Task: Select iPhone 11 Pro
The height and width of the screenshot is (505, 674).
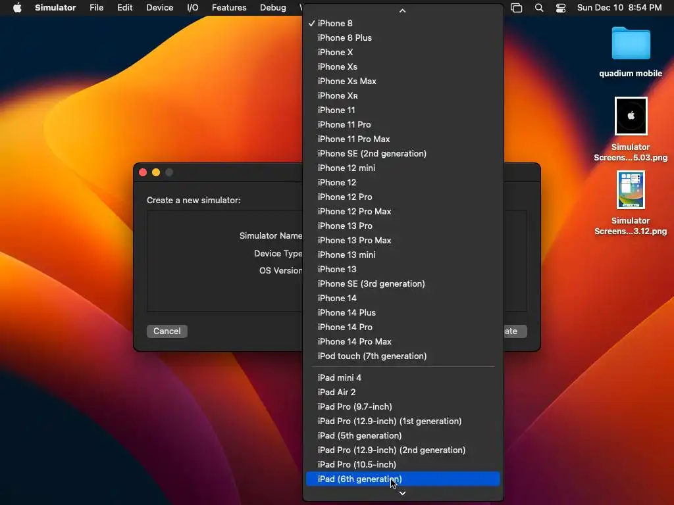Action: [403, 124]
